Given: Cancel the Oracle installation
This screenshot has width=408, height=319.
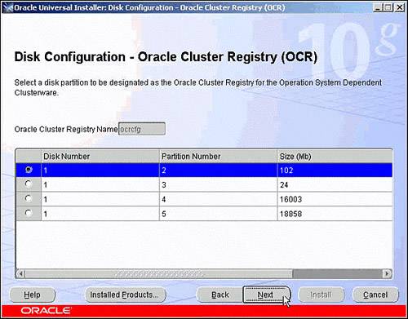Looking at the screenshot, I should pyautogui.click(x=375, y=295).
